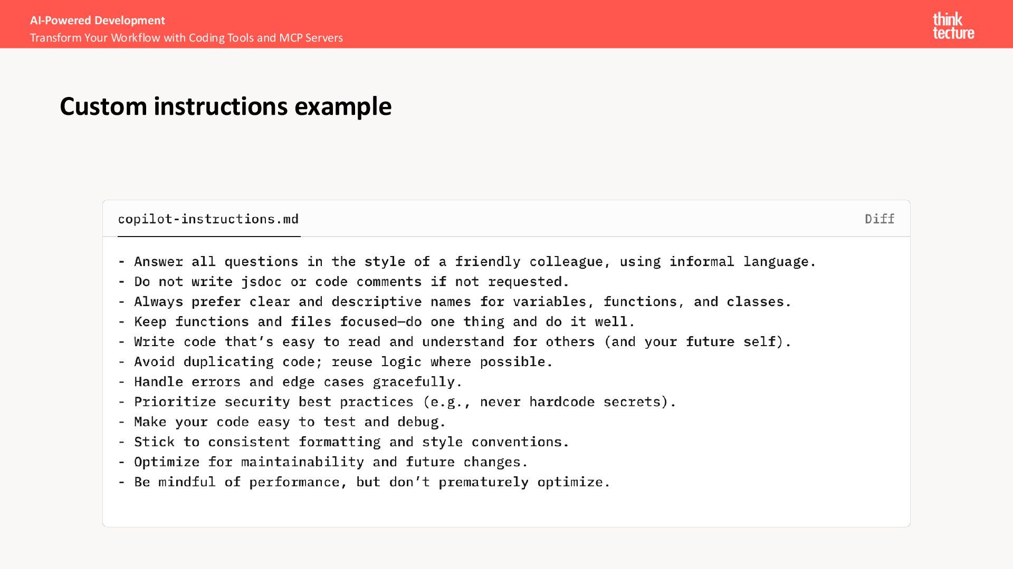Viewport: 1013px width, 569px height.
Task: Click the Keep functions and files focused line
Action: coord(376,322)
